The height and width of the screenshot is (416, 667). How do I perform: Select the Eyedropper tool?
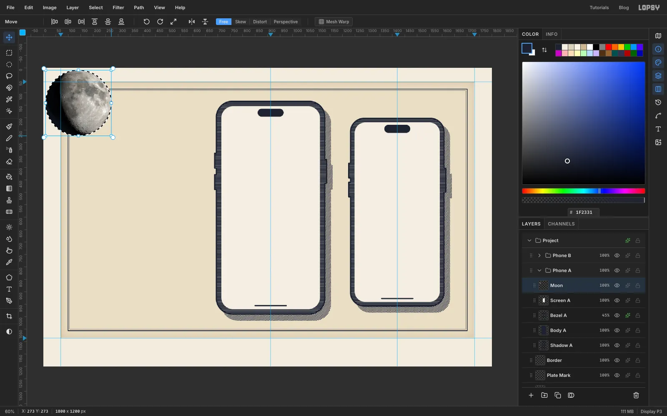(9, 262)
